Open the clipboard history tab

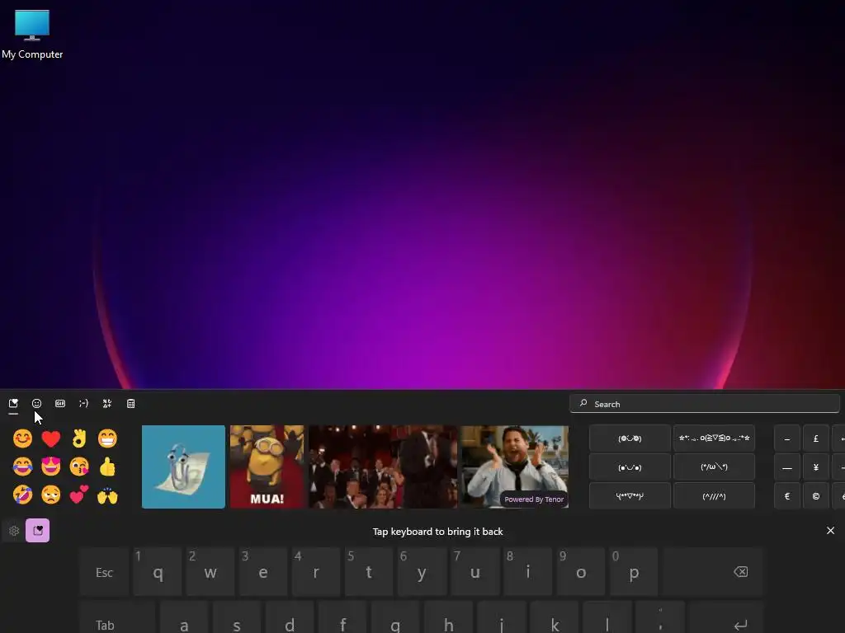pos(131,403)
